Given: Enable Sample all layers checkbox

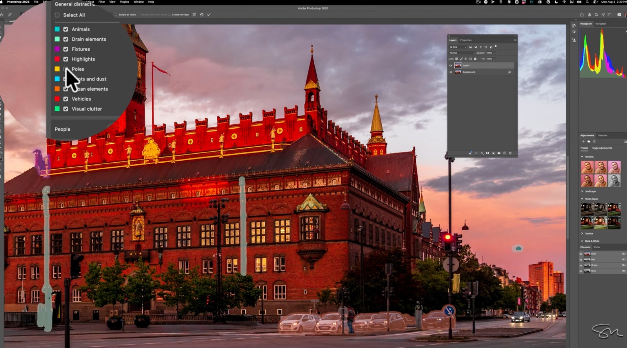Looking at the screenshot, I should click(116, 14).
